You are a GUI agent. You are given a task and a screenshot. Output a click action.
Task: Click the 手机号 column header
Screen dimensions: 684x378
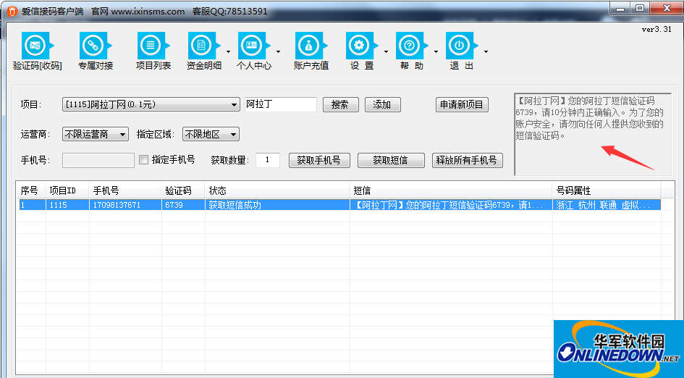[x=125, y=190]
